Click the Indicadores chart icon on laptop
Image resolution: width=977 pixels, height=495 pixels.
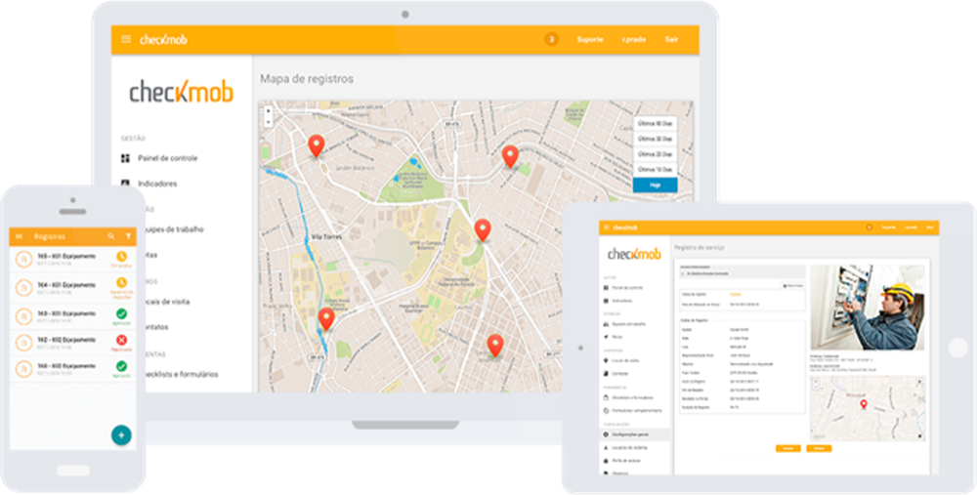(x=125, y=183)
